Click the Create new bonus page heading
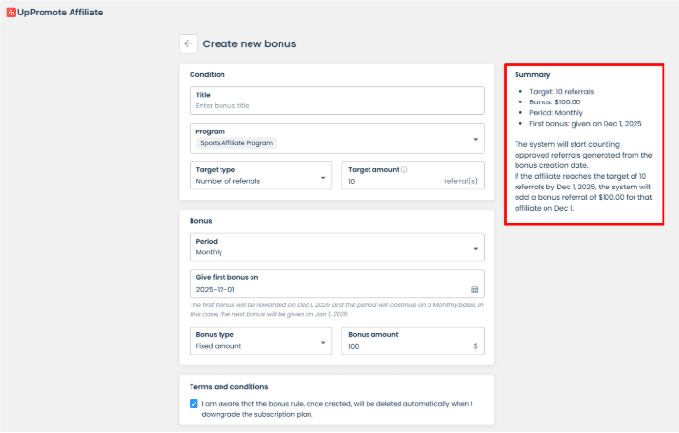Screen dimensions: 679x433 249,43
